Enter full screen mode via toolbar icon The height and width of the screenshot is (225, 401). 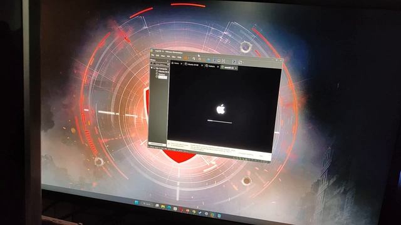[214, 61]
